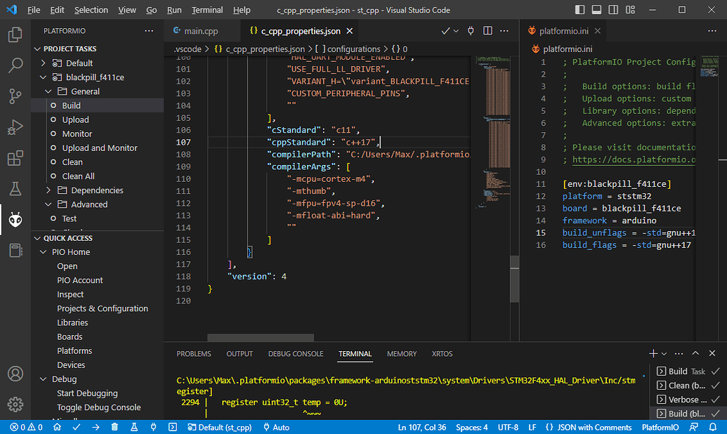Open the Manage gear icon

pos(15,405)
